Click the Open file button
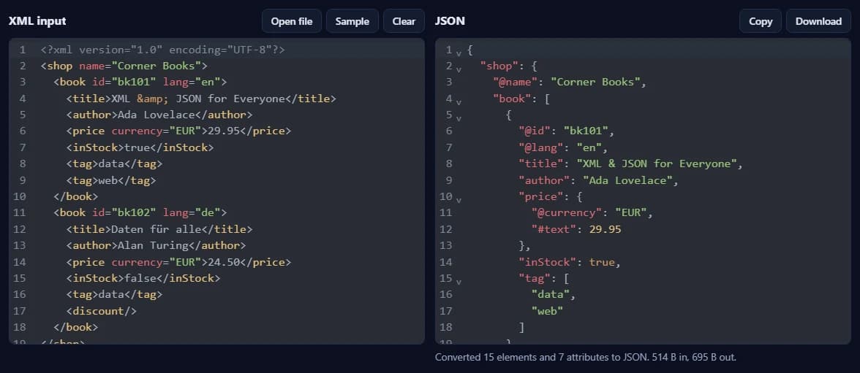 coord(291,21)
